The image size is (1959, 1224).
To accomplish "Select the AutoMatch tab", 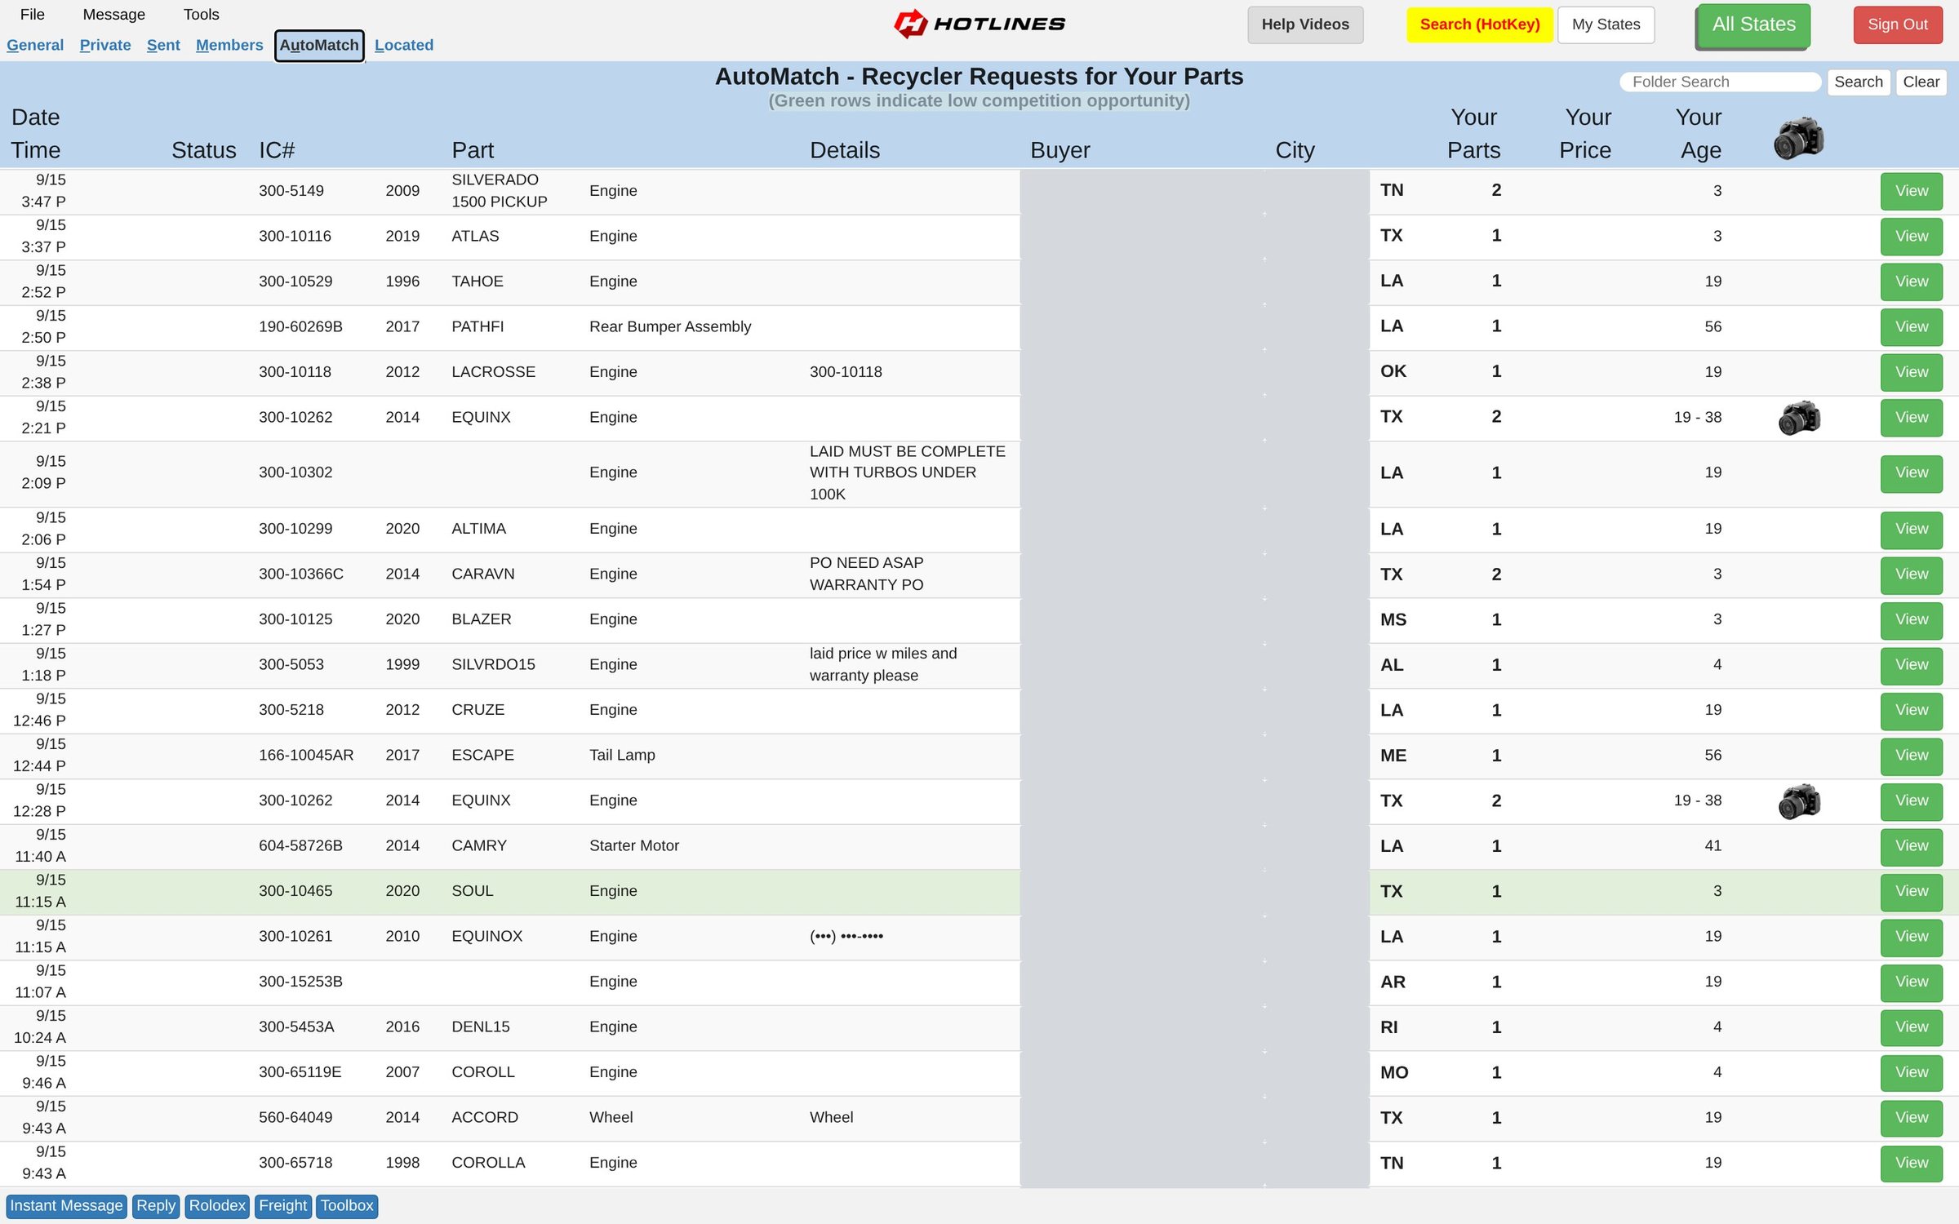I will click(x=319, y=45).
